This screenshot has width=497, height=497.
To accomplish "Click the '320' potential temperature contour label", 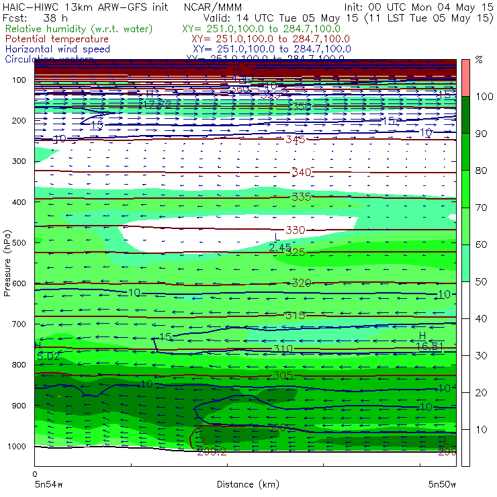I will pos(302,283).
